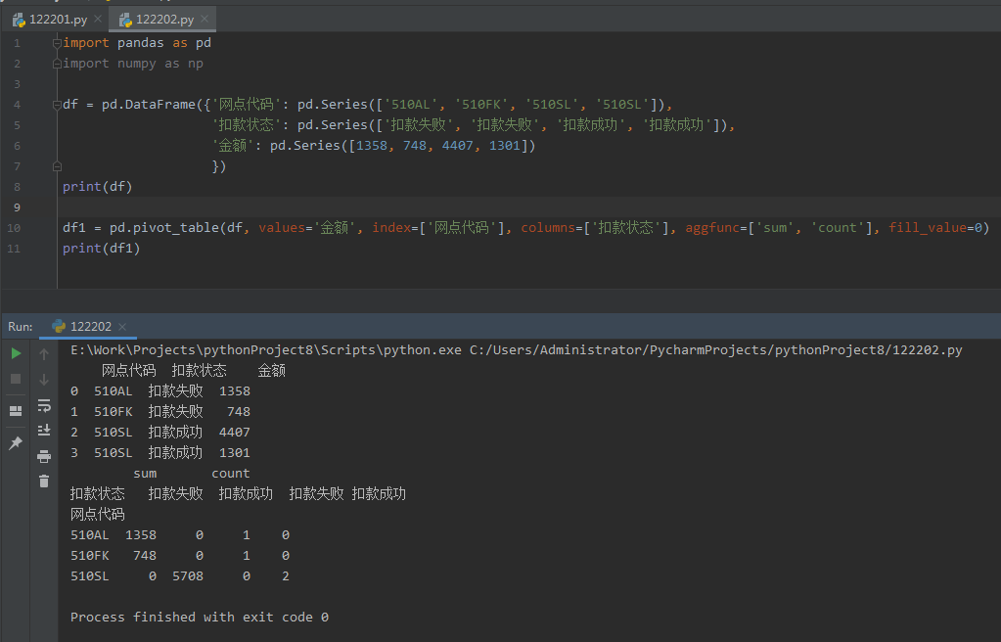Collapse the import statements fold region
The height and width of the screenshot is (642, 1001).
[x=56, y=42]
